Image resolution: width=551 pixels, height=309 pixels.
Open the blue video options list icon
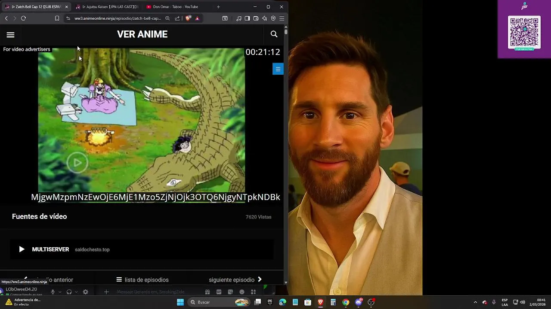coord(278,69)
